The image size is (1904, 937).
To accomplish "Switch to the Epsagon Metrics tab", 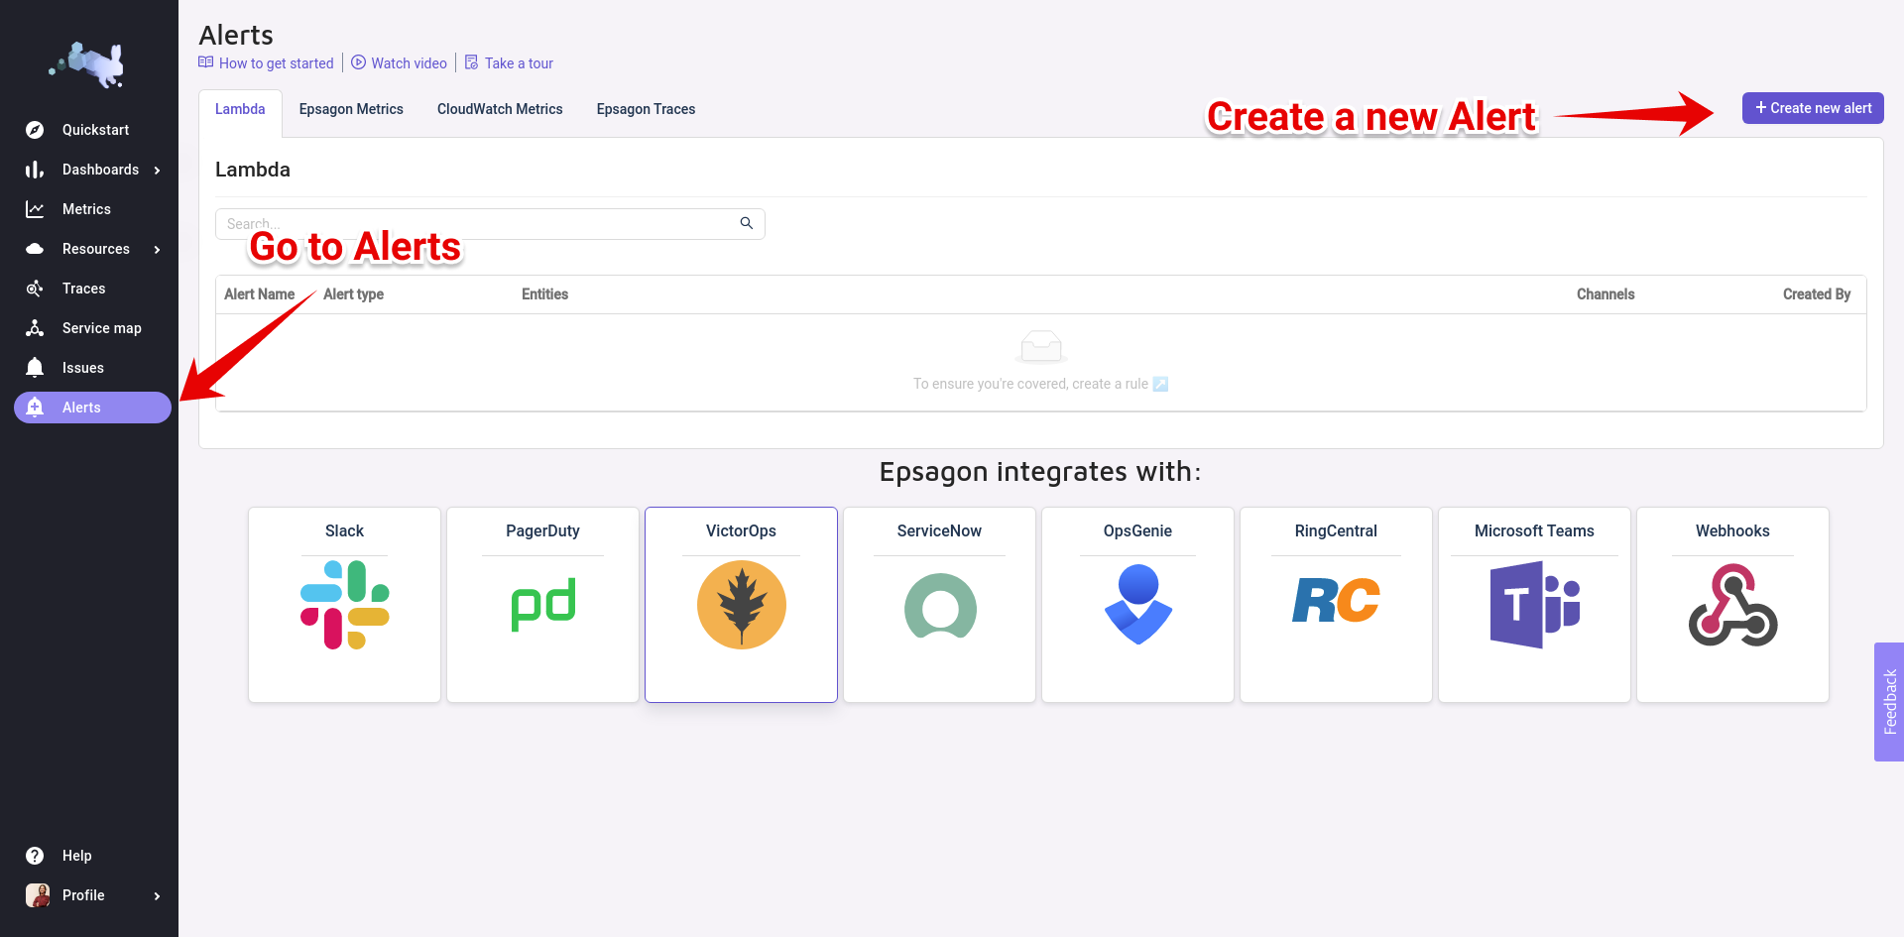I will point(351,109).
